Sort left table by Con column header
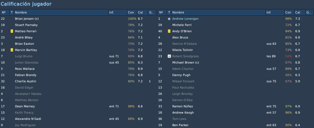 (x=132, y=13)
